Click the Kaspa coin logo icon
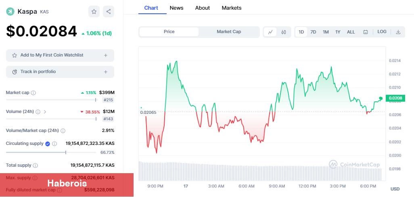This screenshot has width=414, height=197. [10, 12]
